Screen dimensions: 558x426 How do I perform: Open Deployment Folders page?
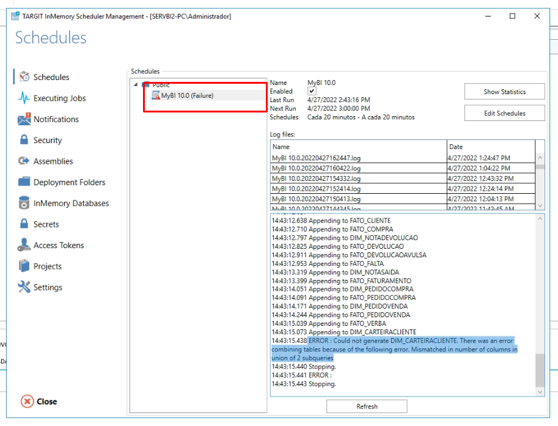(69, 182)
